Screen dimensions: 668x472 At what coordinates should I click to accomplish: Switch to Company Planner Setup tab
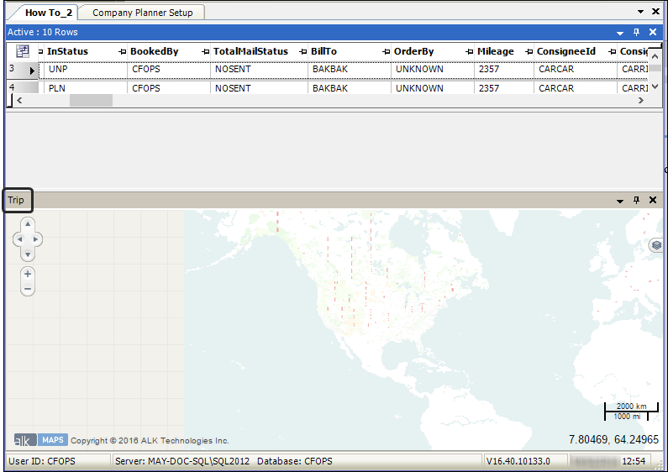tap(142, 13)
